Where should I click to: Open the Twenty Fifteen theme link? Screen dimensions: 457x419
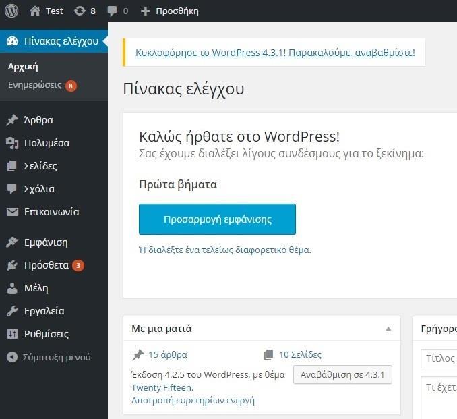[162, 387]
